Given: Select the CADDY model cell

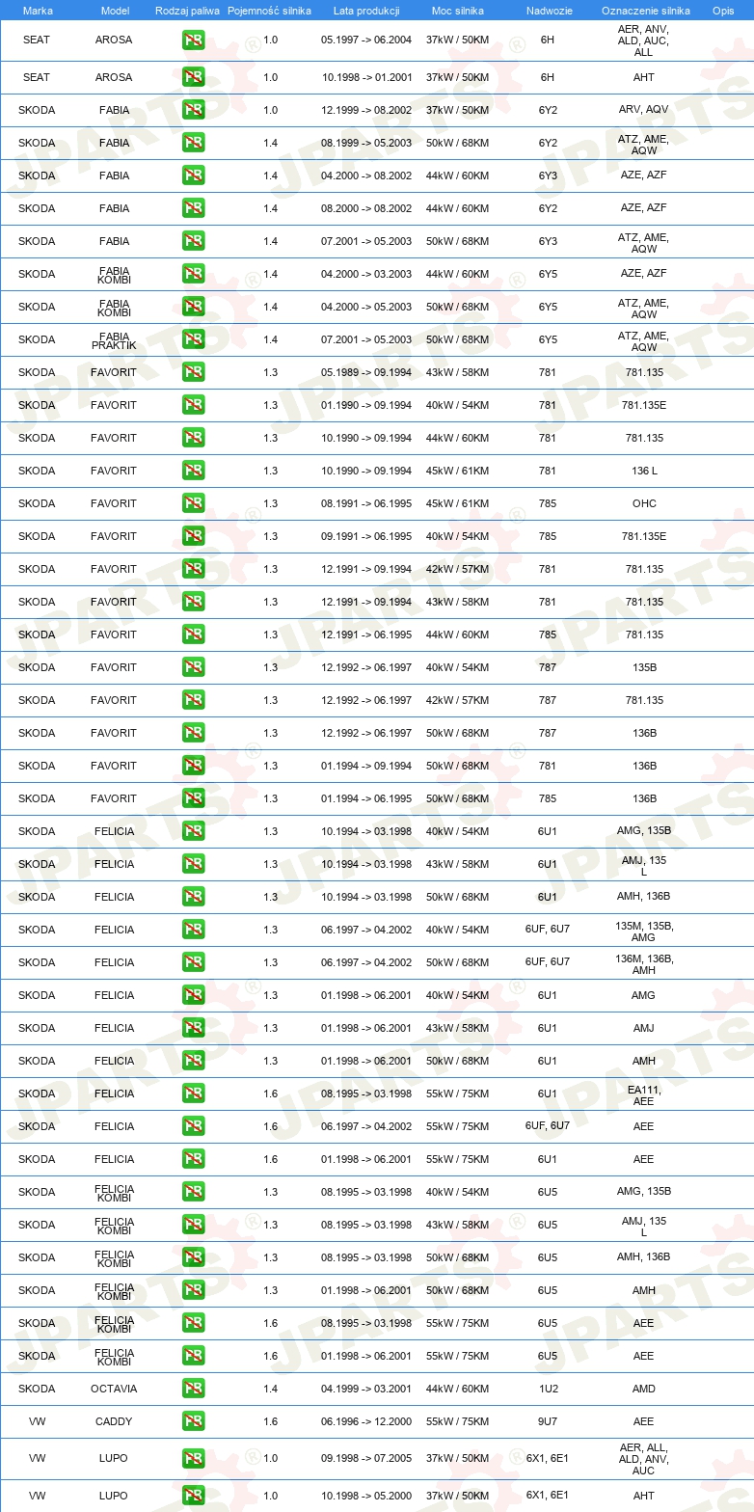Looking at the screenshot, I should (x=114, y=1421).
